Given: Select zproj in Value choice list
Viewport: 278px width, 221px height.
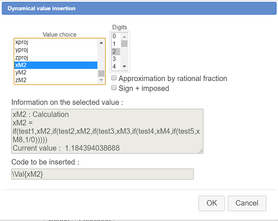Looking at the screenshot, I should [x=56, y=58].
